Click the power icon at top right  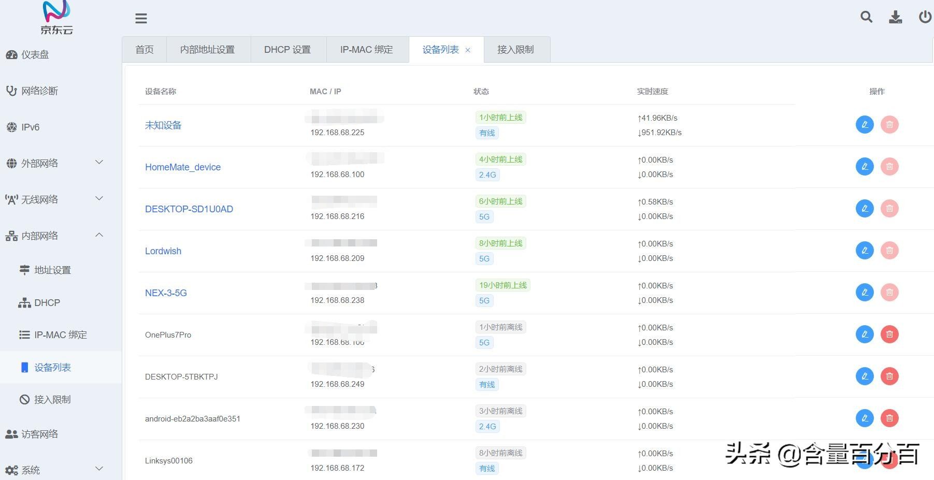click(925, 17)
